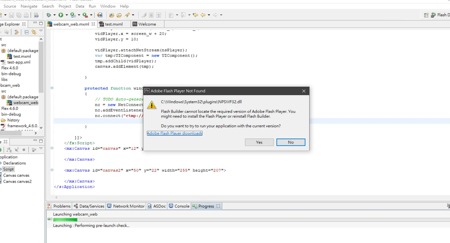Image resolution: width=450 pixels, height=243 pixels.
Task: Toggle the Outline filter dot icon
Action: pyautogui.click(x=24, y=150)
